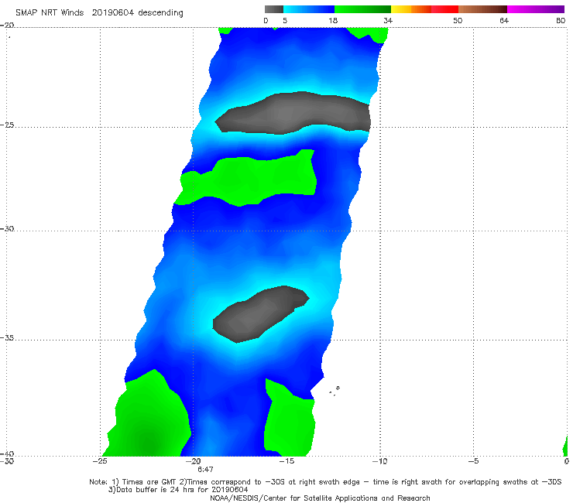Click the color bar label '5'
Viewport: 573px width, 503px height.
285,20
